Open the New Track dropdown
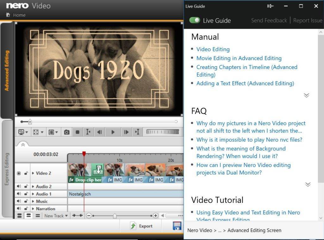This screenshot has height=240, width=324. 56,216
